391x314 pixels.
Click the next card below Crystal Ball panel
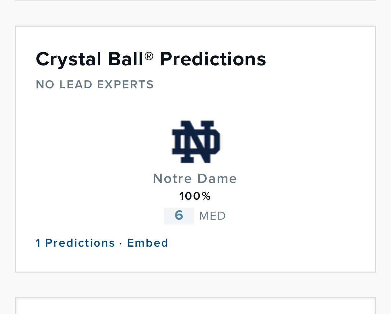tap(196, 306)
